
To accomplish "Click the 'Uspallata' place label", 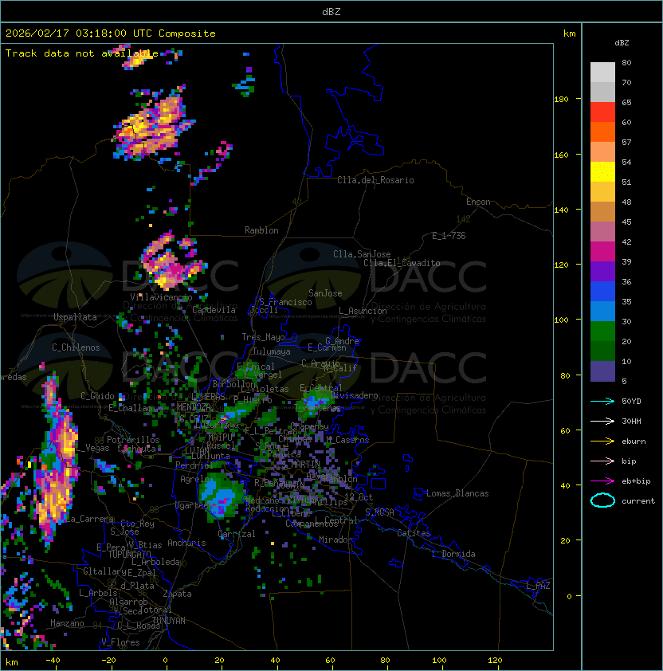I will point(75,317).
